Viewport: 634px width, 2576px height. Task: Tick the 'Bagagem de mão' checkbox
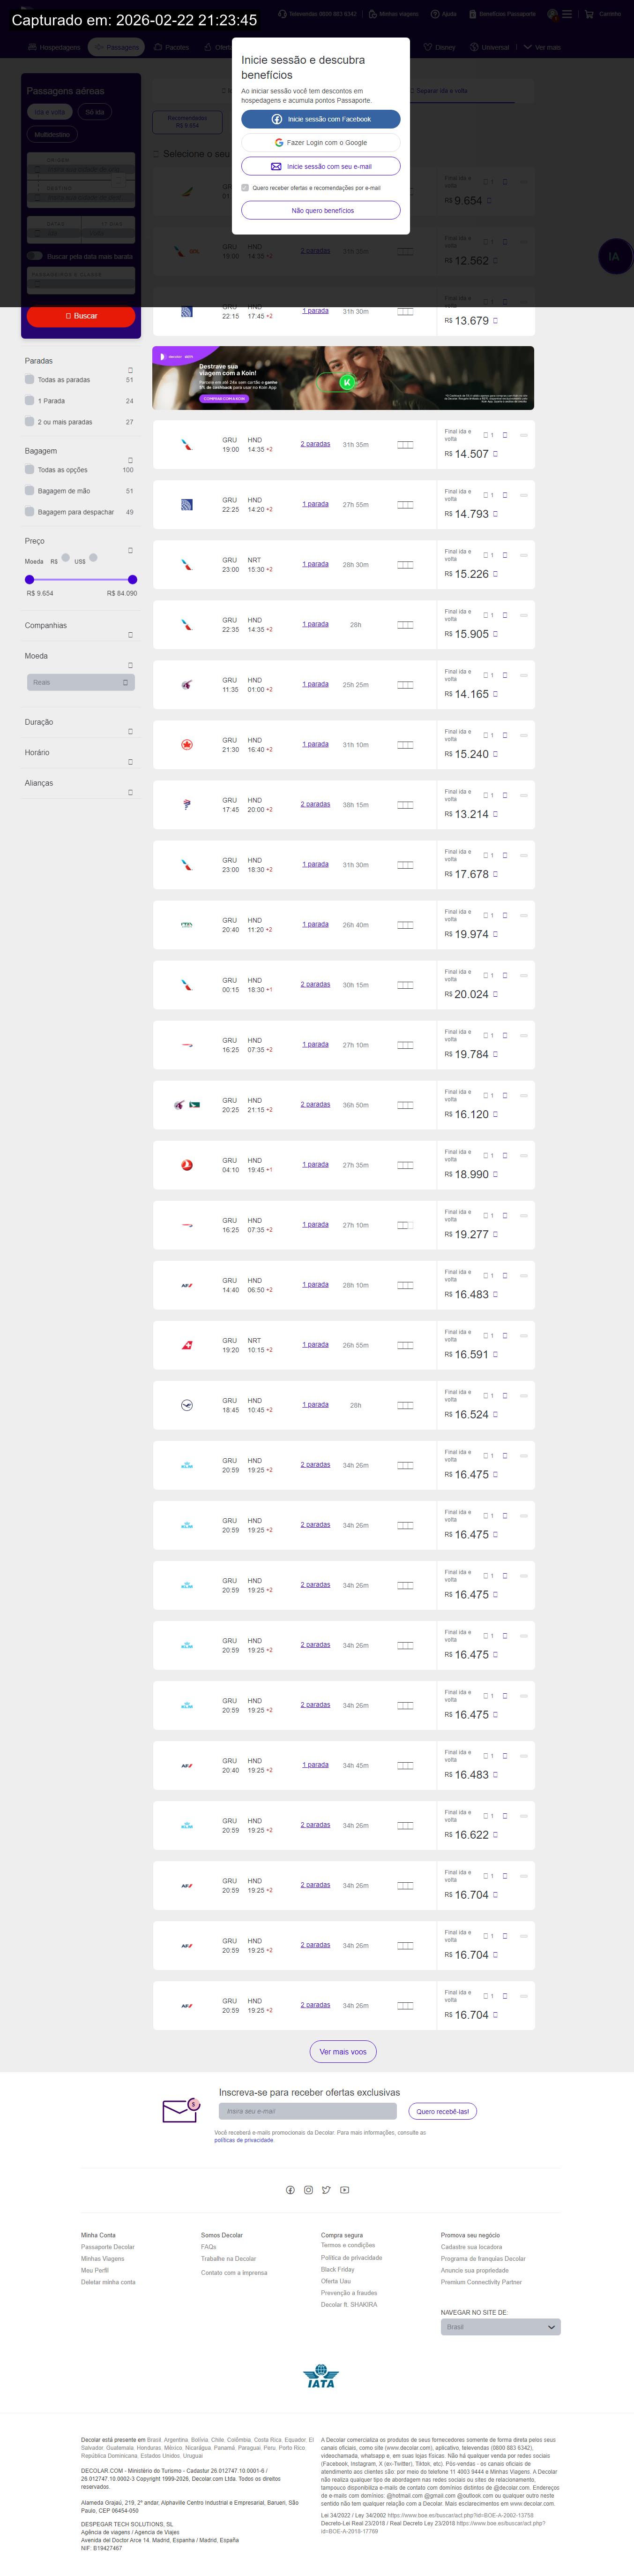coord(30,491)
